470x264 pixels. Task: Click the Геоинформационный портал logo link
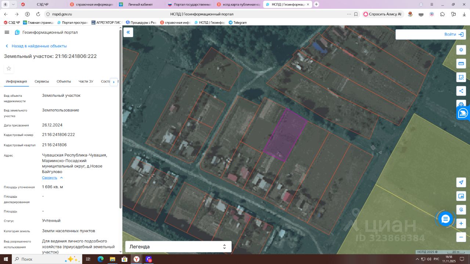point(46,32)
